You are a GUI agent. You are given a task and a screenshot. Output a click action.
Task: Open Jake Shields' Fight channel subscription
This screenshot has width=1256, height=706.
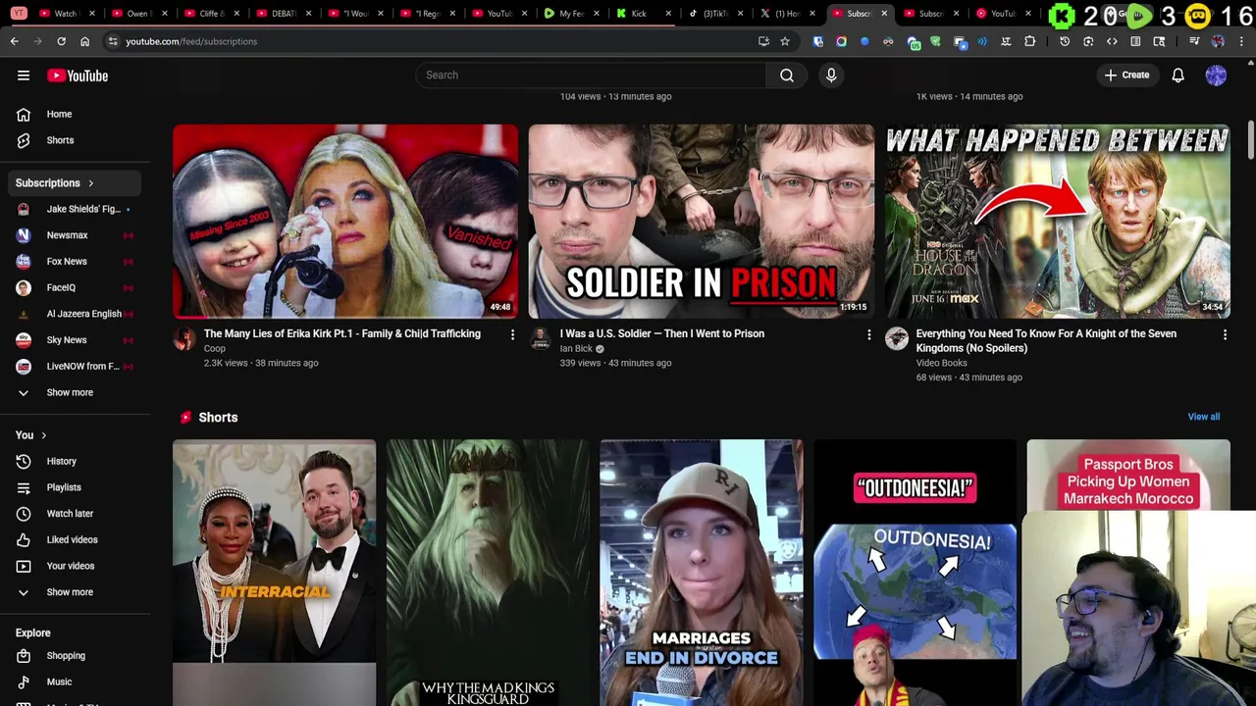[x=75, y=209]
